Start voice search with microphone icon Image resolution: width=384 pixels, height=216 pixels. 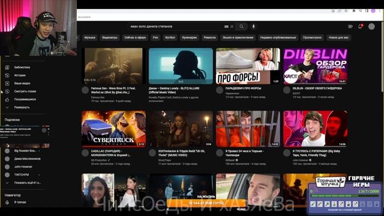click(253, 26)
